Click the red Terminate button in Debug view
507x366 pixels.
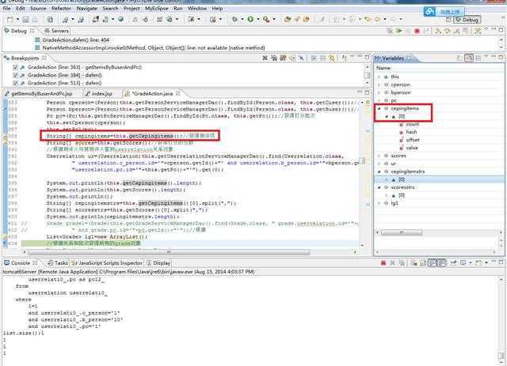coord(417,31)
